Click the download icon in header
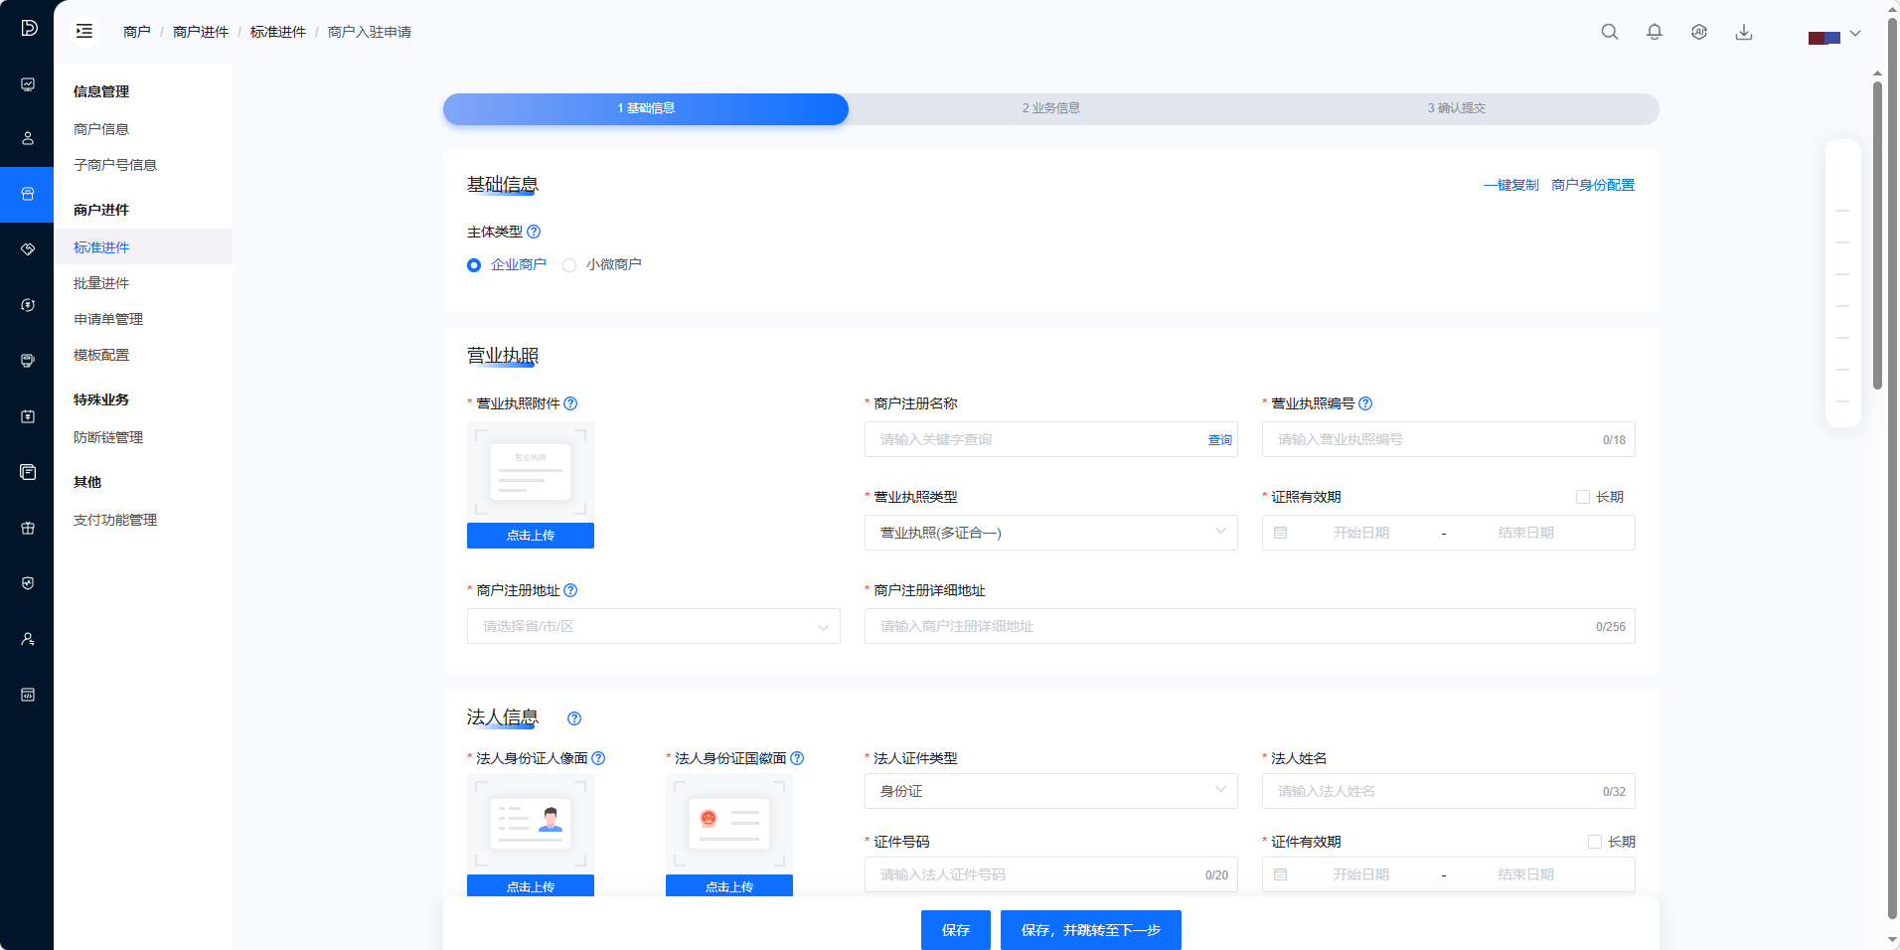Screen dimensions: 1900x950 [x=1743, y=32]
